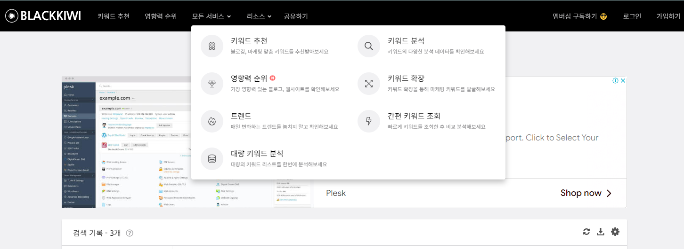Click the sunglasses emoji by 멤버십 구독하기
The width and height of the screenshot is (684, 249).
[x=603, y=16]
